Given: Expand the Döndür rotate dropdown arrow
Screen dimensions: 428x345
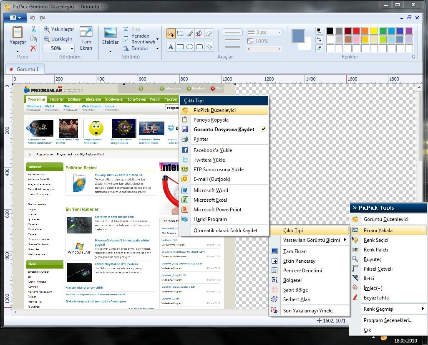Looking at the screenshot, I should click(x=158, y=49).
